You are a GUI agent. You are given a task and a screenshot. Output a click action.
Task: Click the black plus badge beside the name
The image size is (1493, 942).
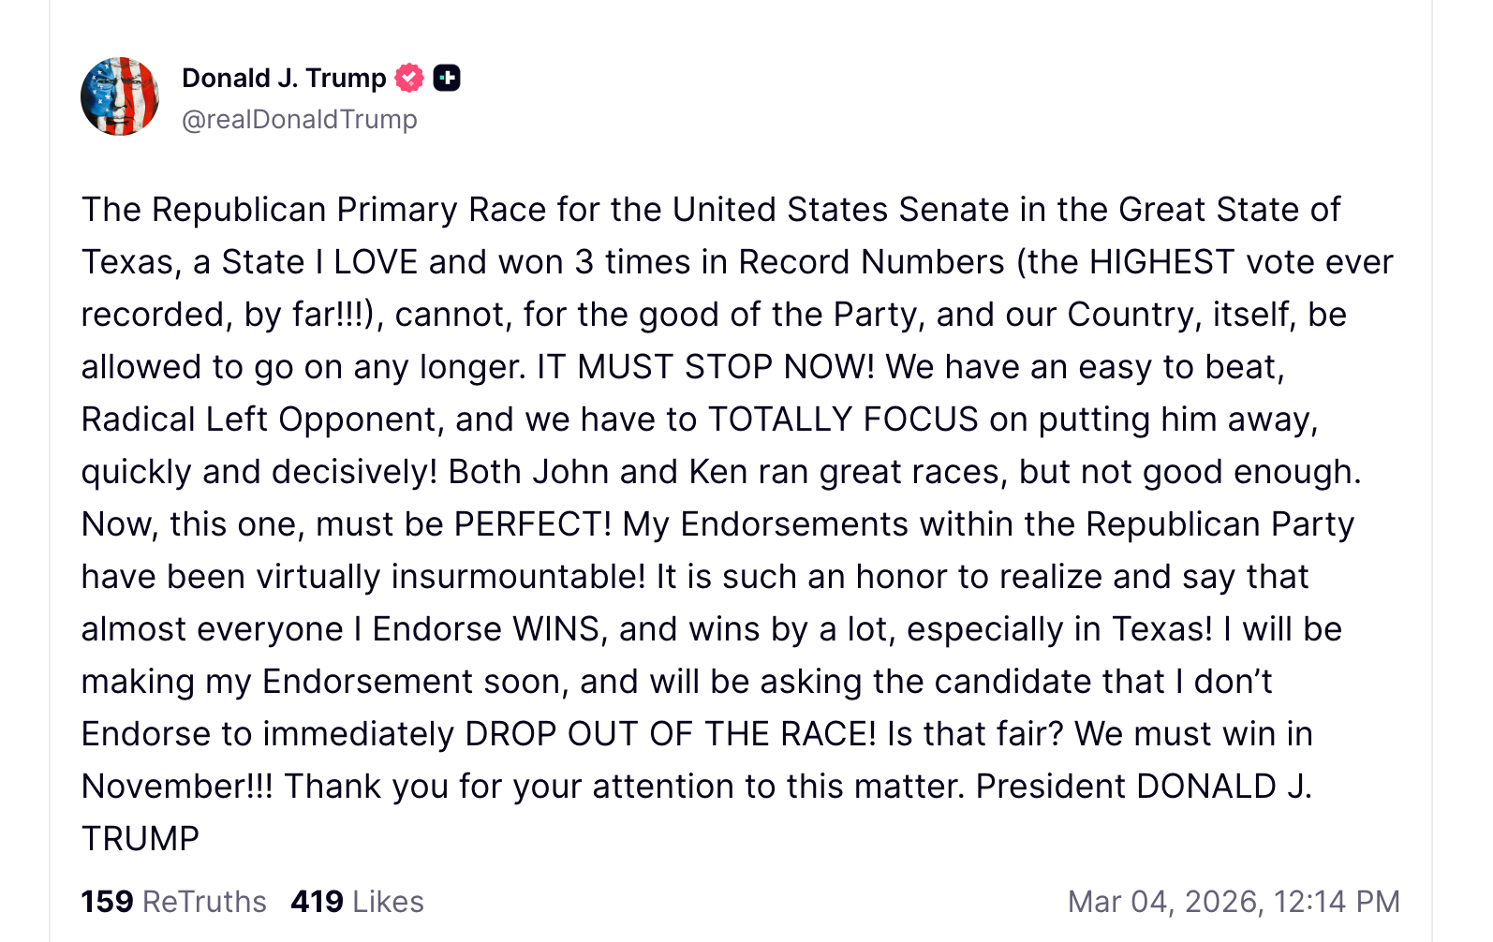point(447,78)
